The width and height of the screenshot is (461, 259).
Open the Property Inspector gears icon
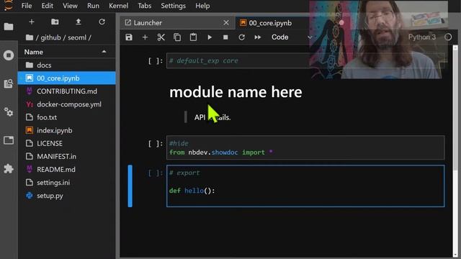point(9,112)
